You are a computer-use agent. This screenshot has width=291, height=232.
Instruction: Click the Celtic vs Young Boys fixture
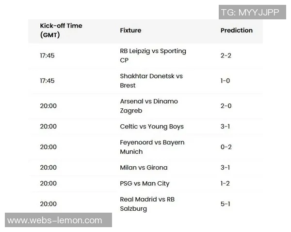152,127
